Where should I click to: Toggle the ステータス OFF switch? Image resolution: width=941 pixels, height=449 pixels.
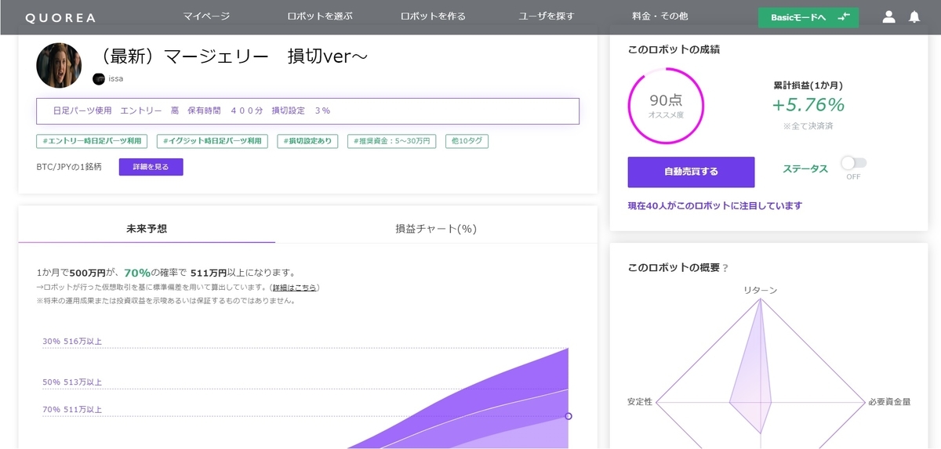coord(853,163)
